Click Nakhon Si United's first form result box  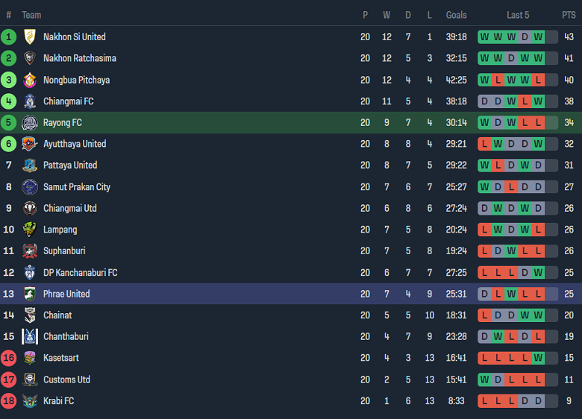484,37
